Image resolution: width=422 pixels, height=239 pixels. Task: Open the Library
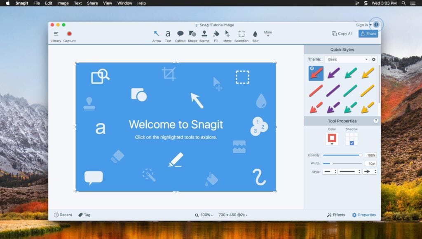click(56, 37)
